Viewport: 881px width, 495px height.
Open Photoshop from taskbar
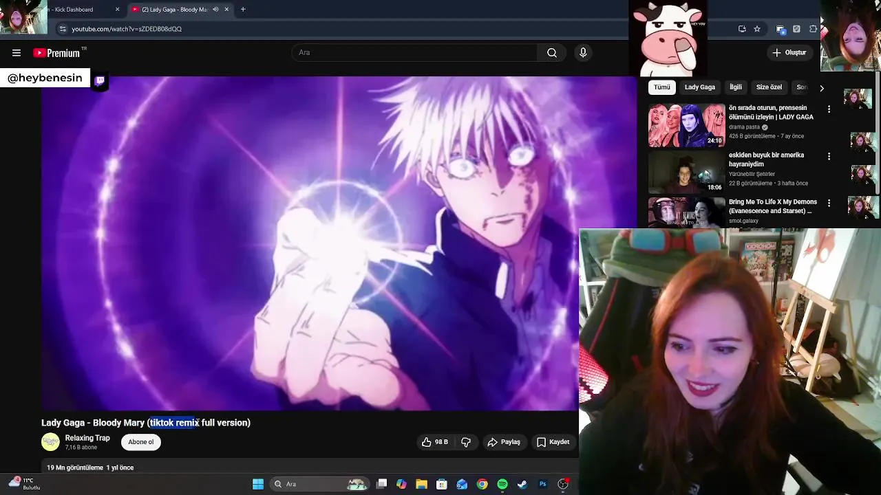click(542, 484)
